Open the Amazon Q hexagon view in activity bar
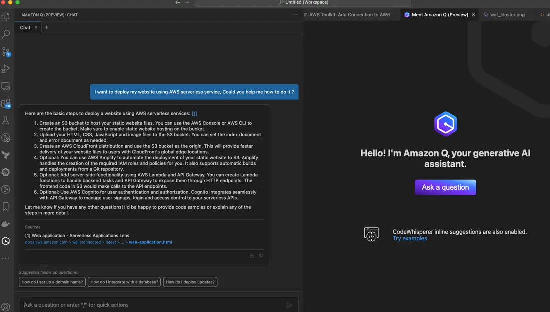 [x=6, y=241]
